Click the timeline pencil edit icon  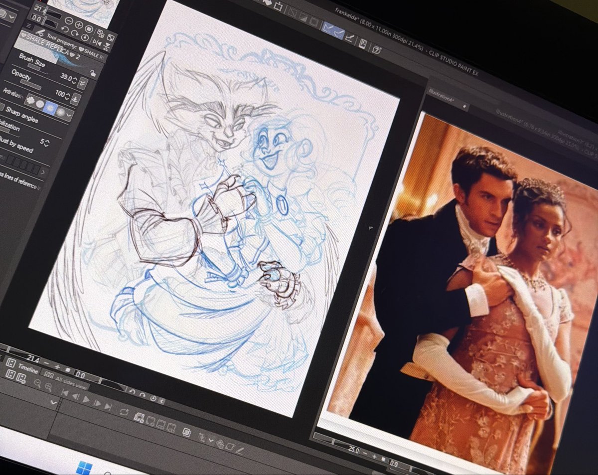[x=240, y=451]
